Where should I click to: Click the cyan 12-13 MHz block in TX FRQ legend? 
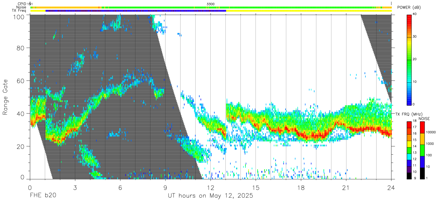(x=409, y=157)
